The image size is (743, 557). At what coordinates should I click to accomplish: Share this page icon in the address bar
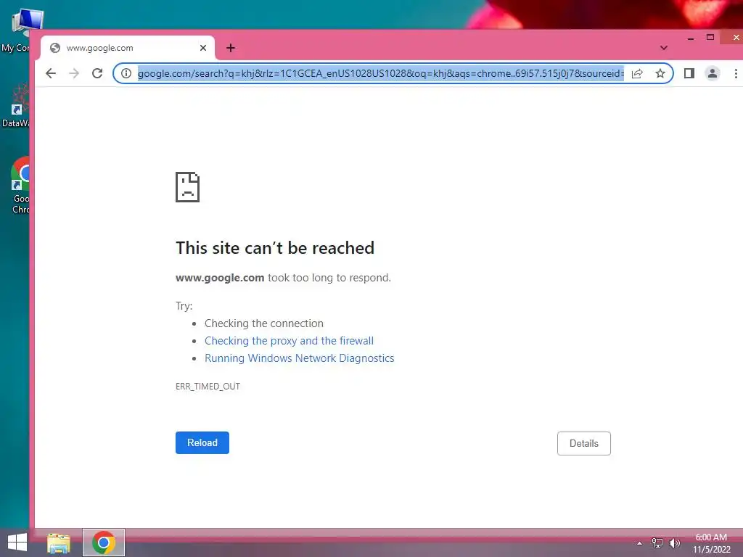pyautogui.click(x=637, y=73)
